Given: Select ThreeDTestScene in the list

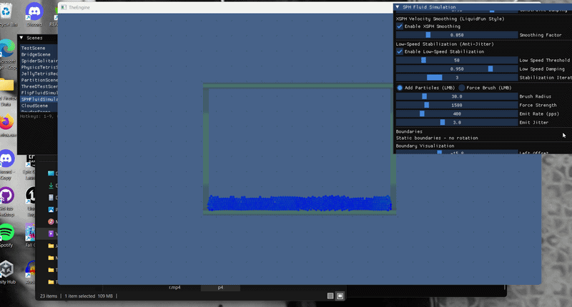Looking at the screenshot, I should 39,86.
